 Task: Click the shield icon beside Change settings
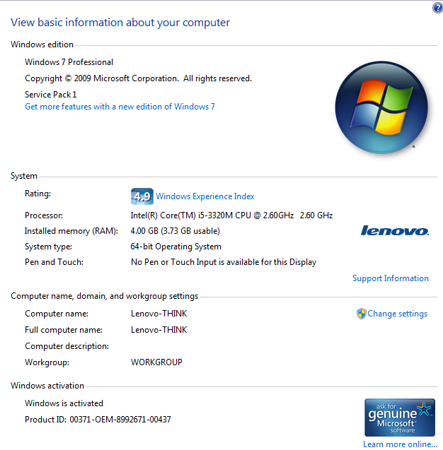point(362,314)
